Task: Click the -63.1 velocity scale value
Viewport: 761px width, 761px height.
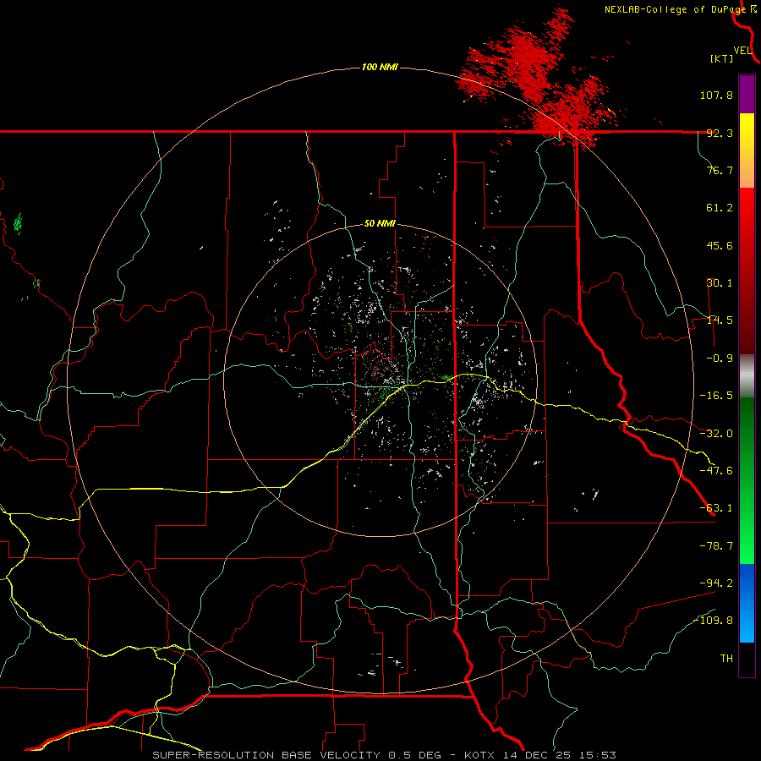Action: tap(716, 508)
